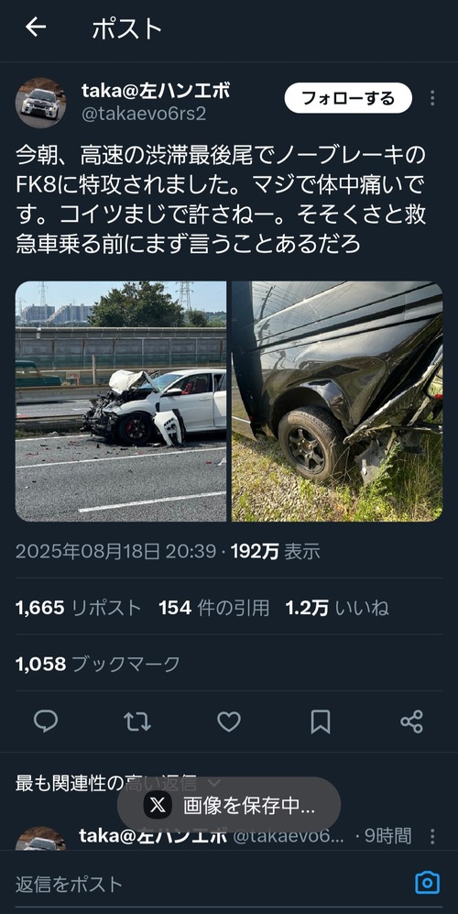The image size is (458, 914).
Task: Open post options three-dot menu
Action: coord(431,98)
